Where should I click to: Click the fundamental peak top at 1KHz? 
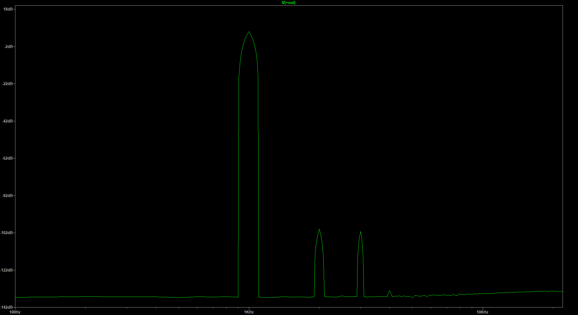click(x=249, y=32)
